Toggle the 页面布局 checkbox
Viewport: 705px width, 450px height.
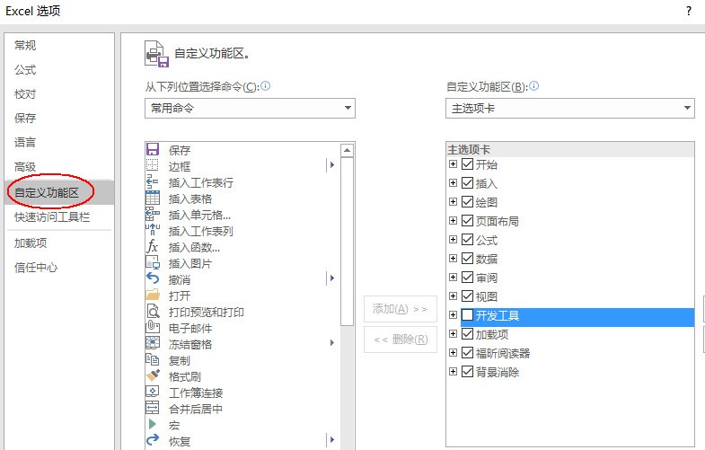468,221
